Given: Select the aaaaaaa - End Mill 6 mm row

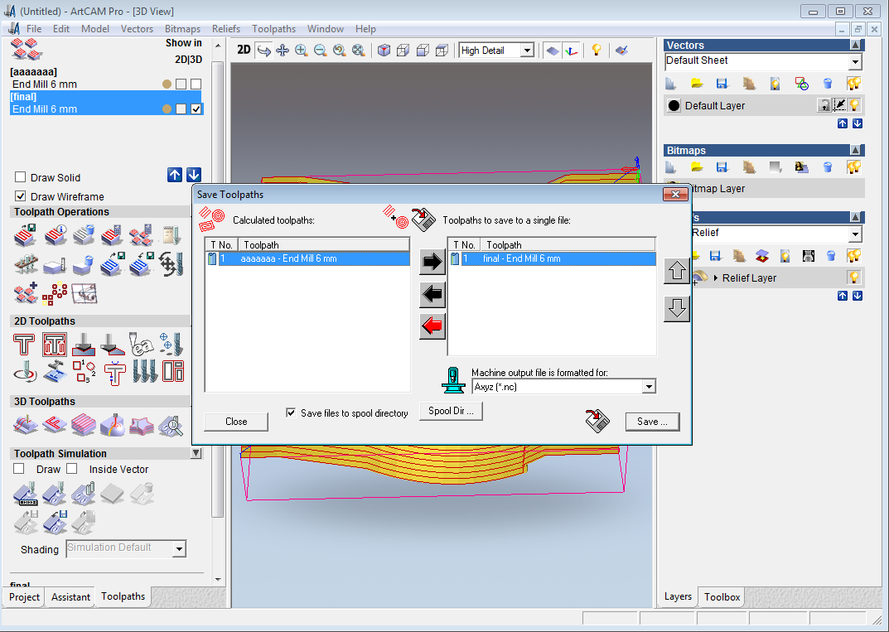Looking at the screenshot, I should tap(307, 258).
